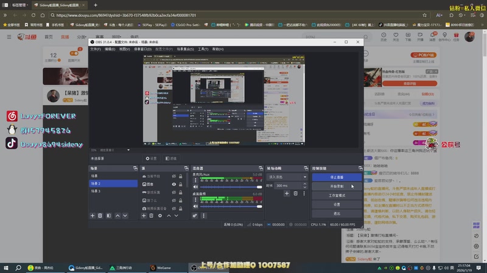Image resolution: width=487 pixels, height=273 pixels.
Task: Open the 桌面音频 channel three-dot options
Action: point(195,200)
